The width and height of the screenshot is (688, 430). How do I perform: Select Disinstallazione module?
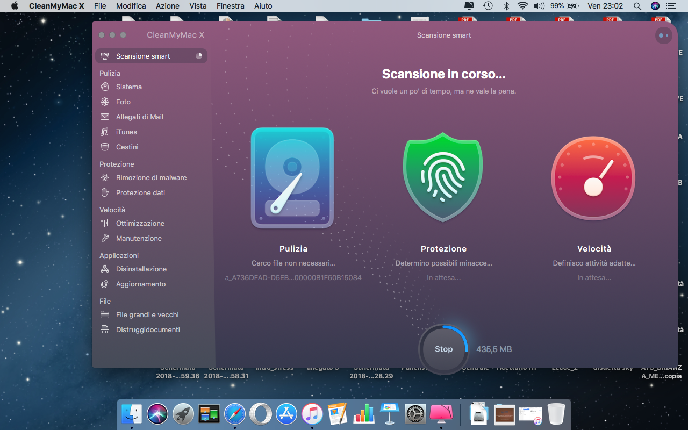[151, 269]
